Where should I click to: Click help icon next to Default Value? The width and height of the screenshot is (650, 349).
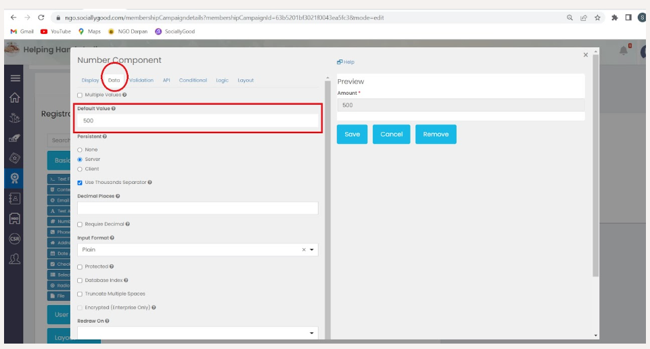113,109
